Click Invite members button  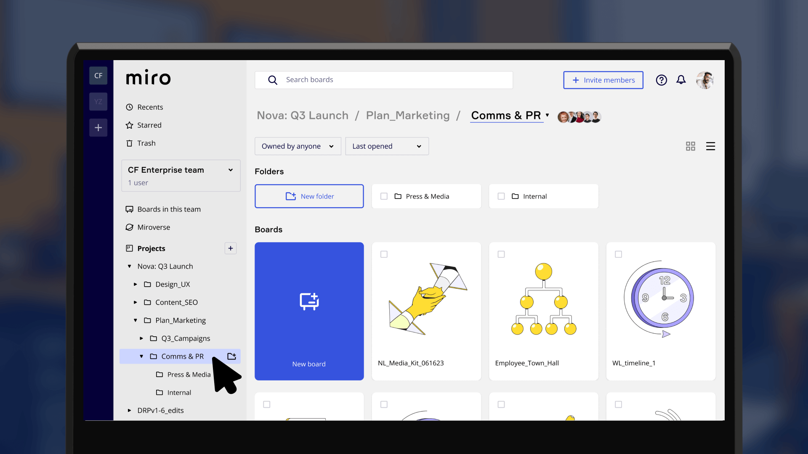point(603,80)
